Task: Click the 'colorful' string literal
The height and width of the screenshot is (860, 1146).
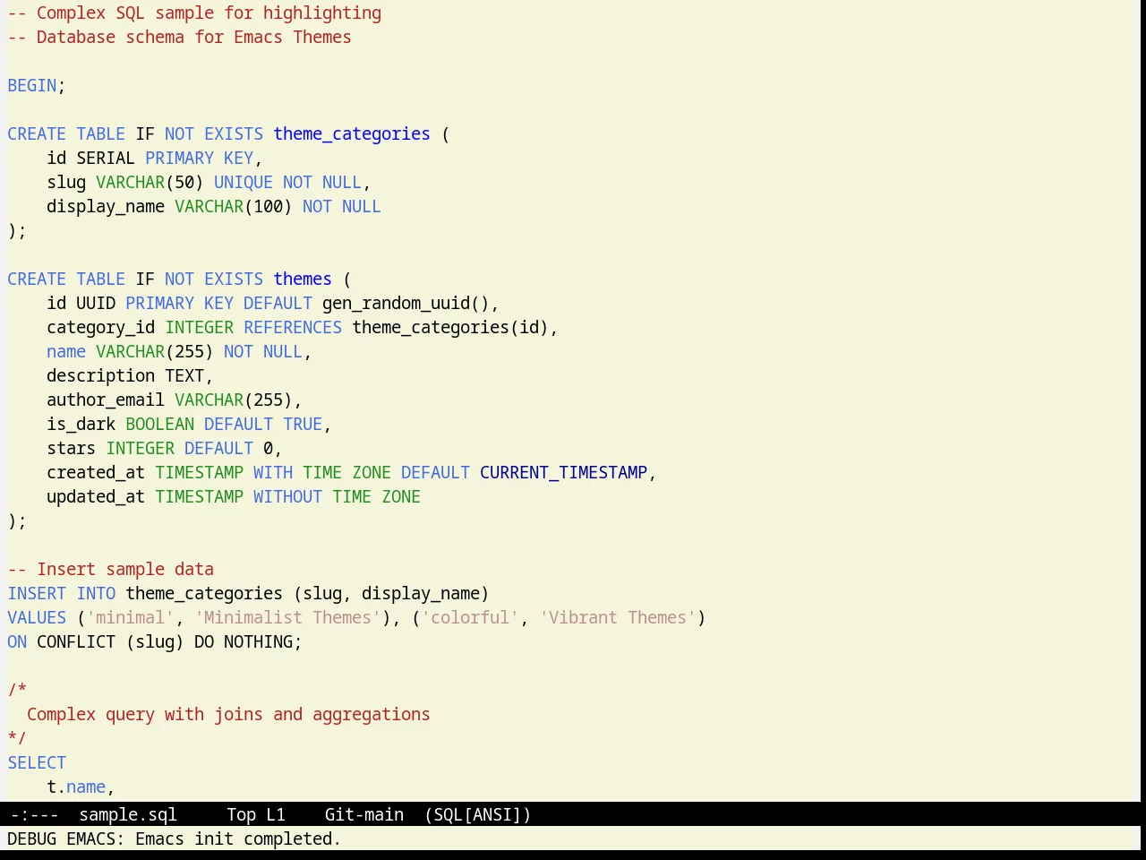Action: click(470, 617)
